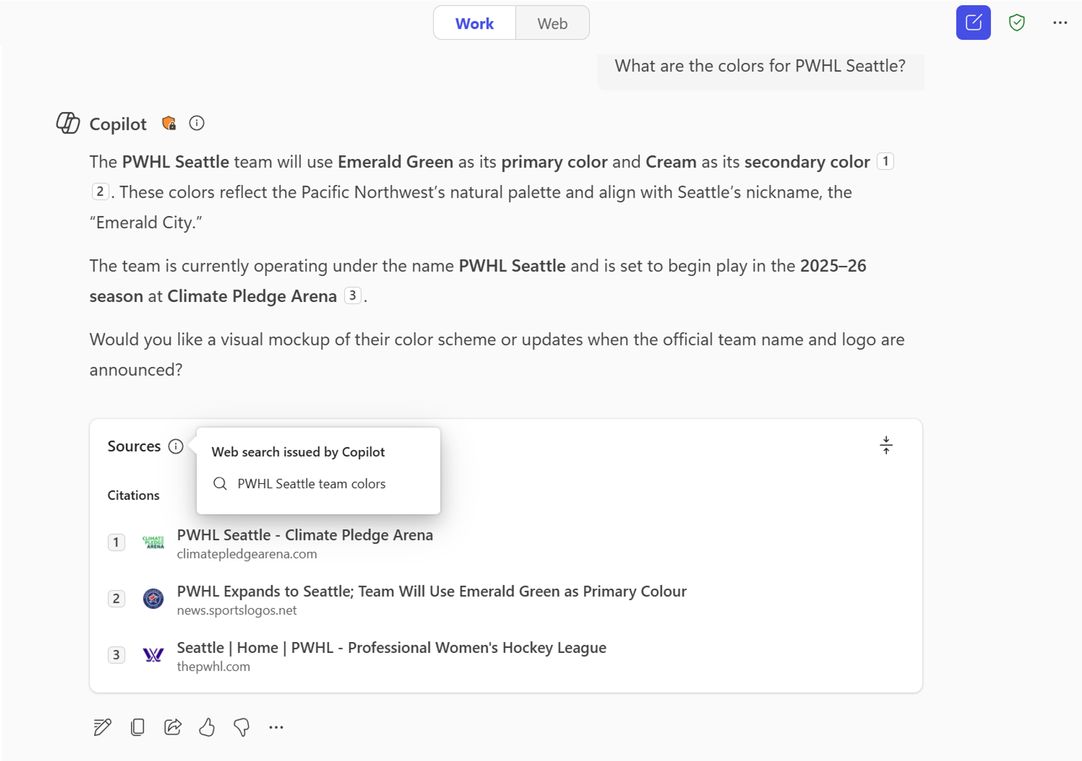The image size is (1082, 761).
Task: Click inline citation 3 after Climate Pledge Arena
Action: click(x=352, y=296)
